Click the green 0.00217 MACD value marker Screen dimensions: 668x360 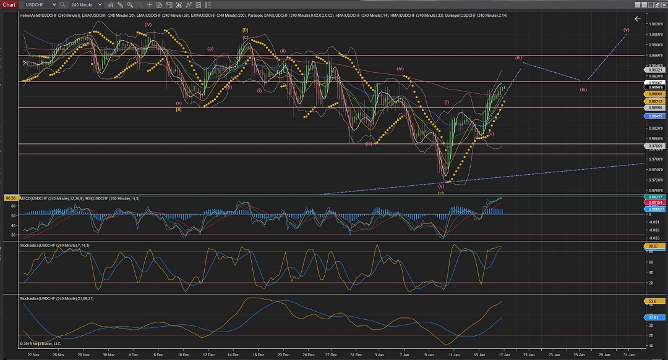(655, 197)
